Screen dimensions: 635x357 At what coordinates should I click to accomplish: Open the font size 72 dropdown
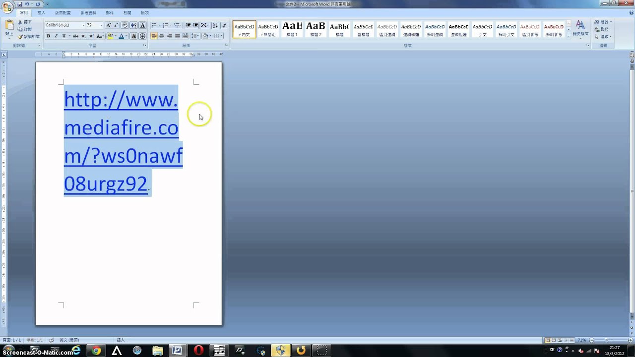point(101,25)
